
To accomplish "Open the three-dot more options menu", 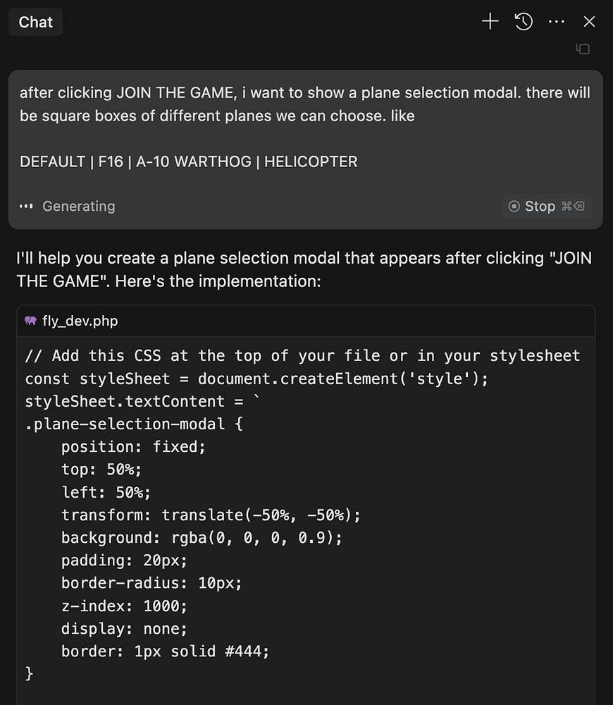I will [x=557, y=21].
